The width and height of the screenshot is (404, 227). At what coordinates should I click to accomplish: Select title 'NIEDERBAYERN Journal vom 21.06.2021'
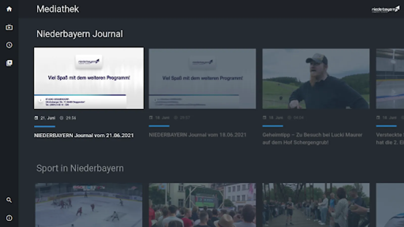coord(84,135)
